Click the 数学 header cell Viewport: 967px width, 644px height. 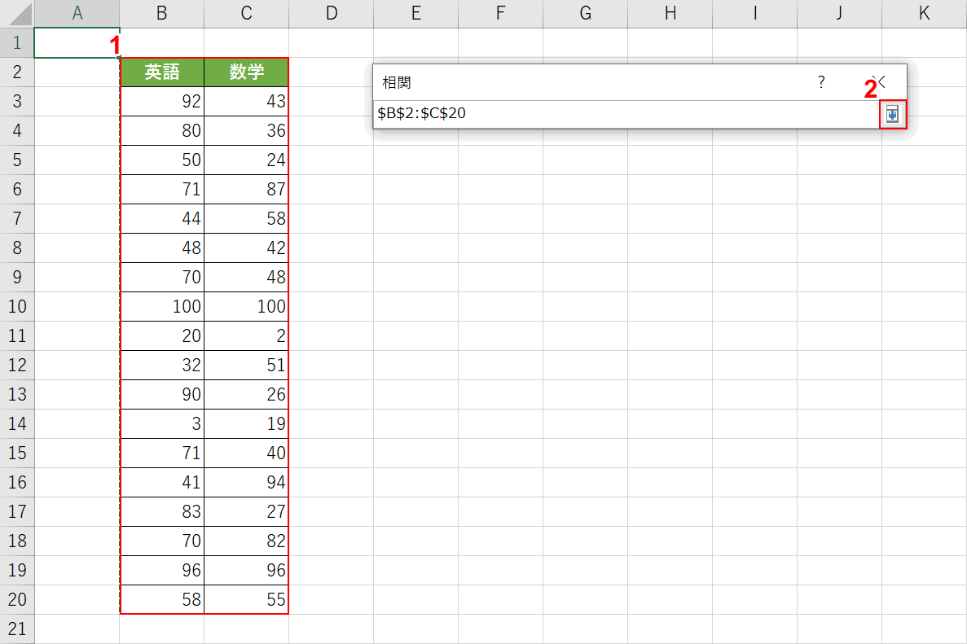pos(246,72)
